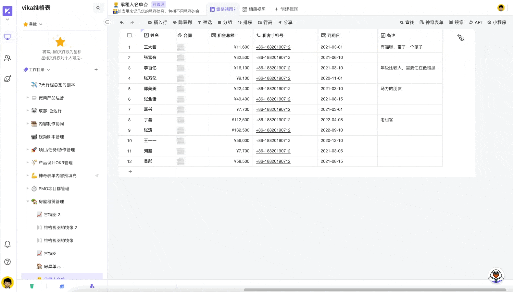Image resolution: width=513 pixels, height=292 pixels.
Task: Open the search icon in sidebar header
Action: coord(98,8)
